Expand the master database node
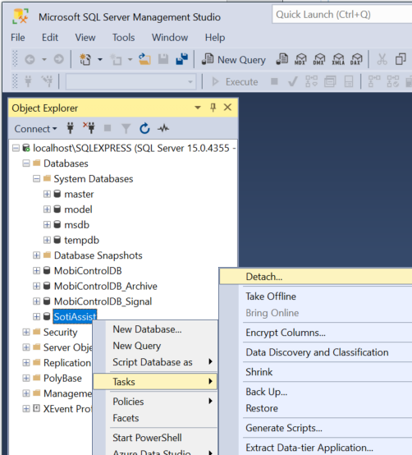Image resolution: width=412 pixels, height=455 pixels. (47, 194)
